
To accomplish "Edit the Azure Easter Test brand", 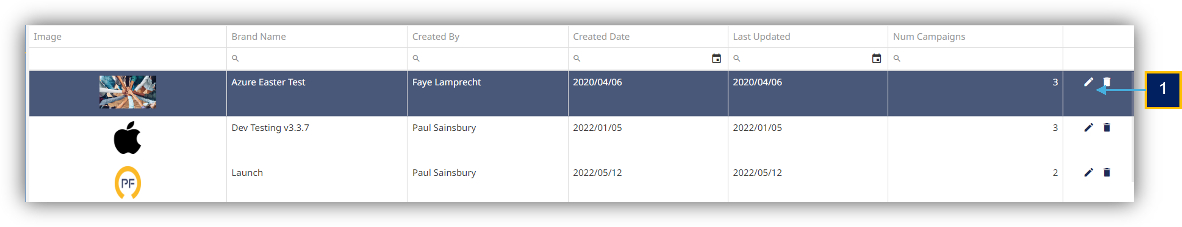I will coord(1088,82).
